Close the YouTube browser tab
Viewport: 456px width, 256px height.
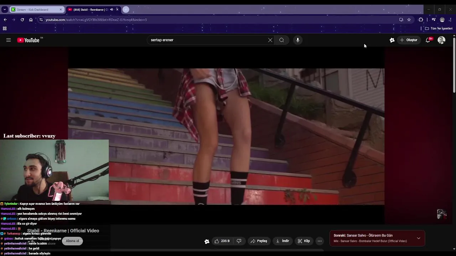(117, 10)
